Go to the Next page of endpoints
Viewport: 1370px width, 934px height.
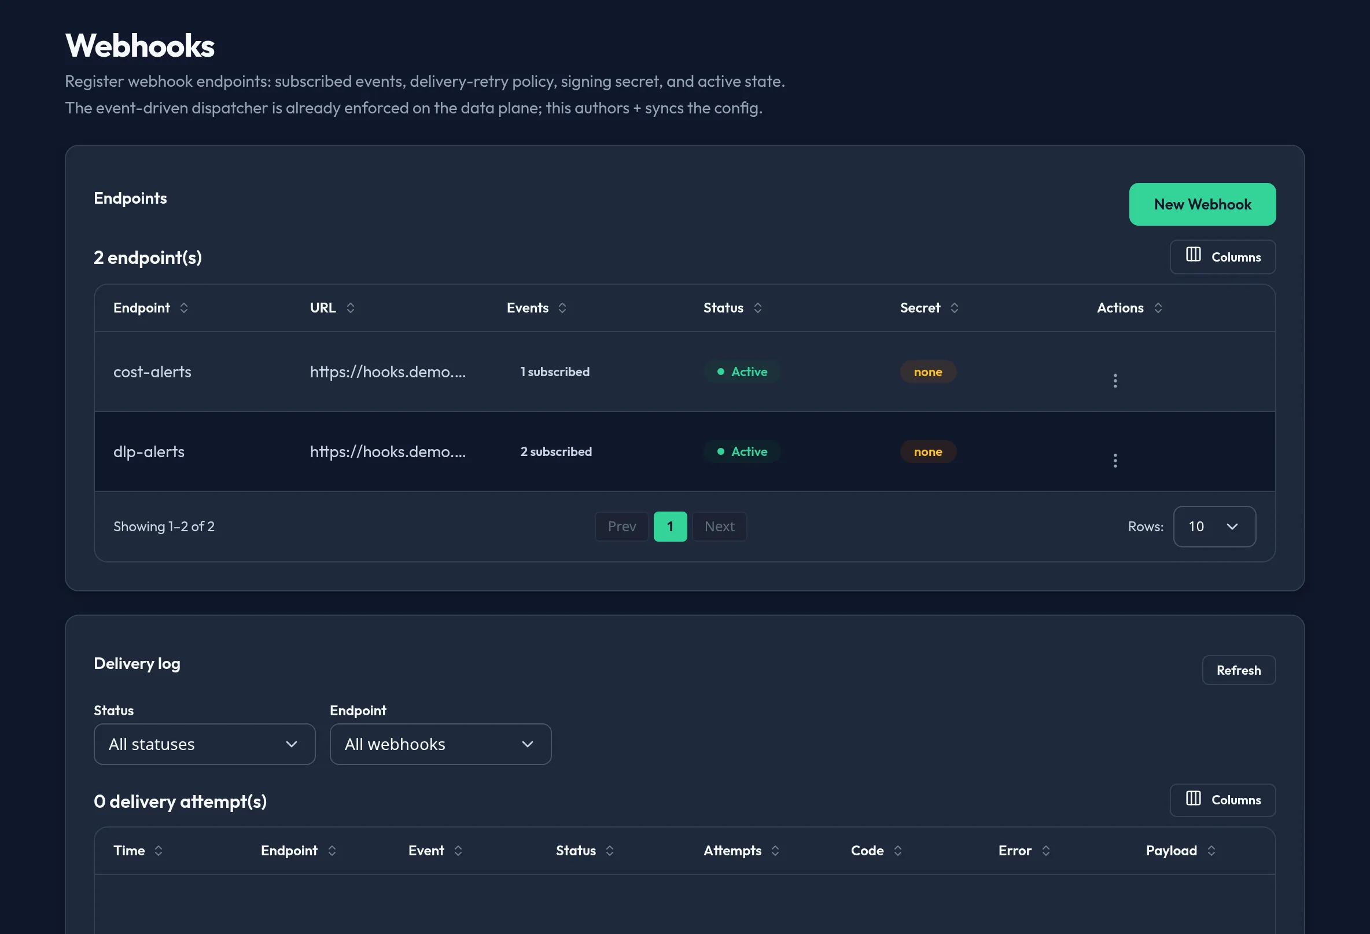[719, 526]
